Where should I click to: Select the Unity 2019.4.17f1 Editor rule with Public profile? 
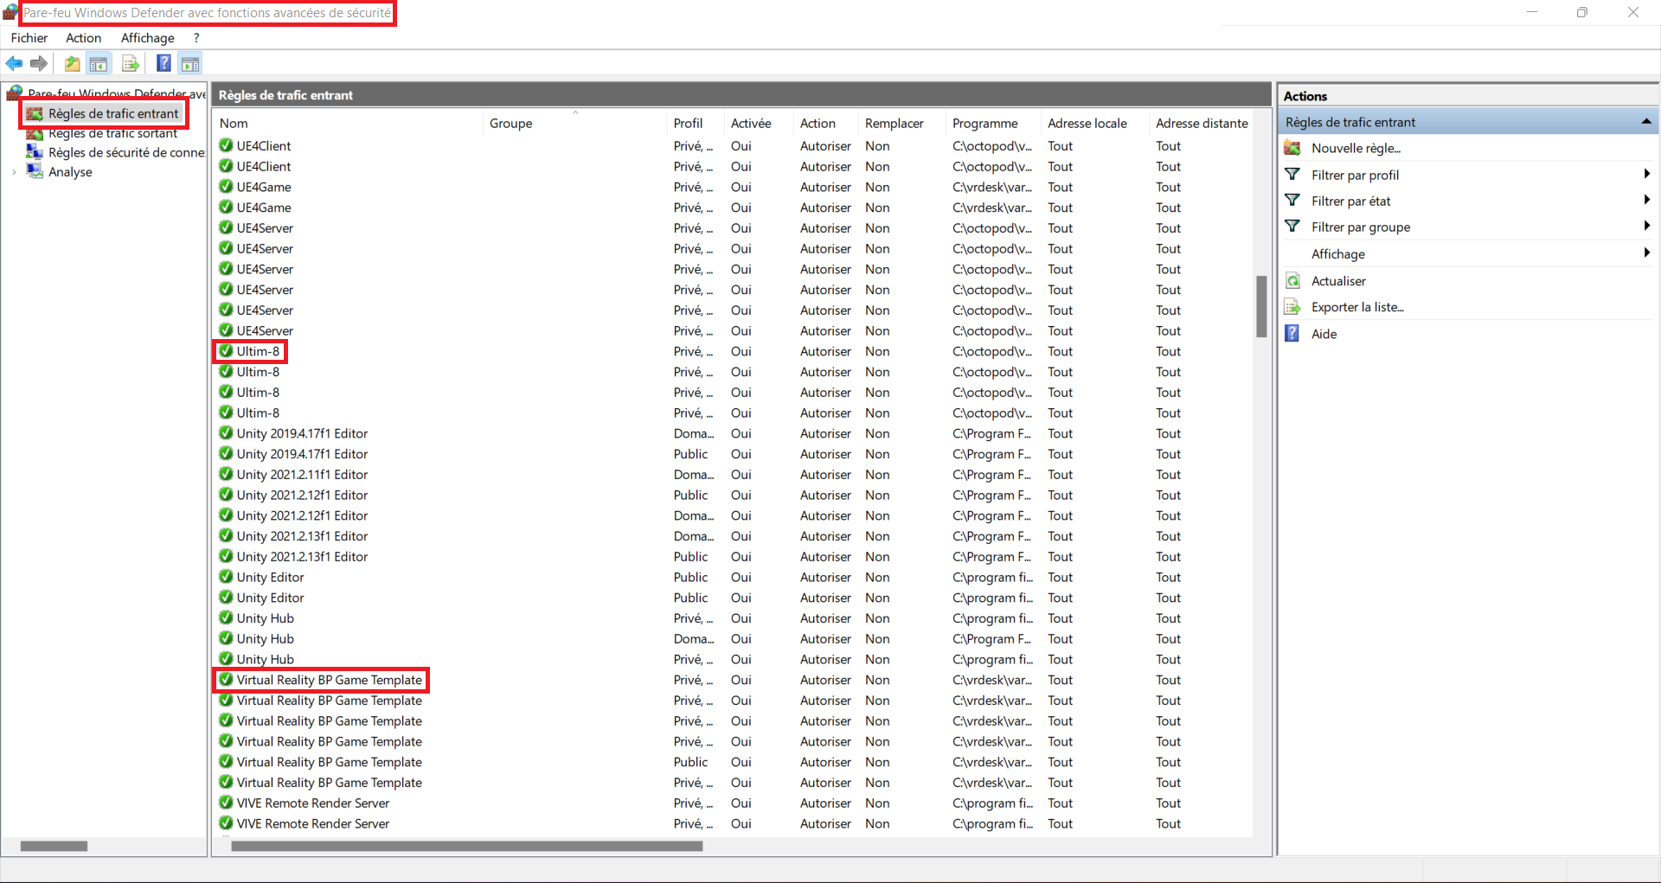[x=733, y=454]
